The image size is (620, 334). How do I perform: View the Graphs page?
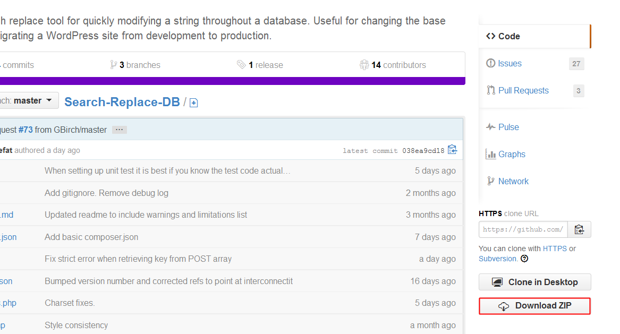pyautogui.click(x=512, y=154)
